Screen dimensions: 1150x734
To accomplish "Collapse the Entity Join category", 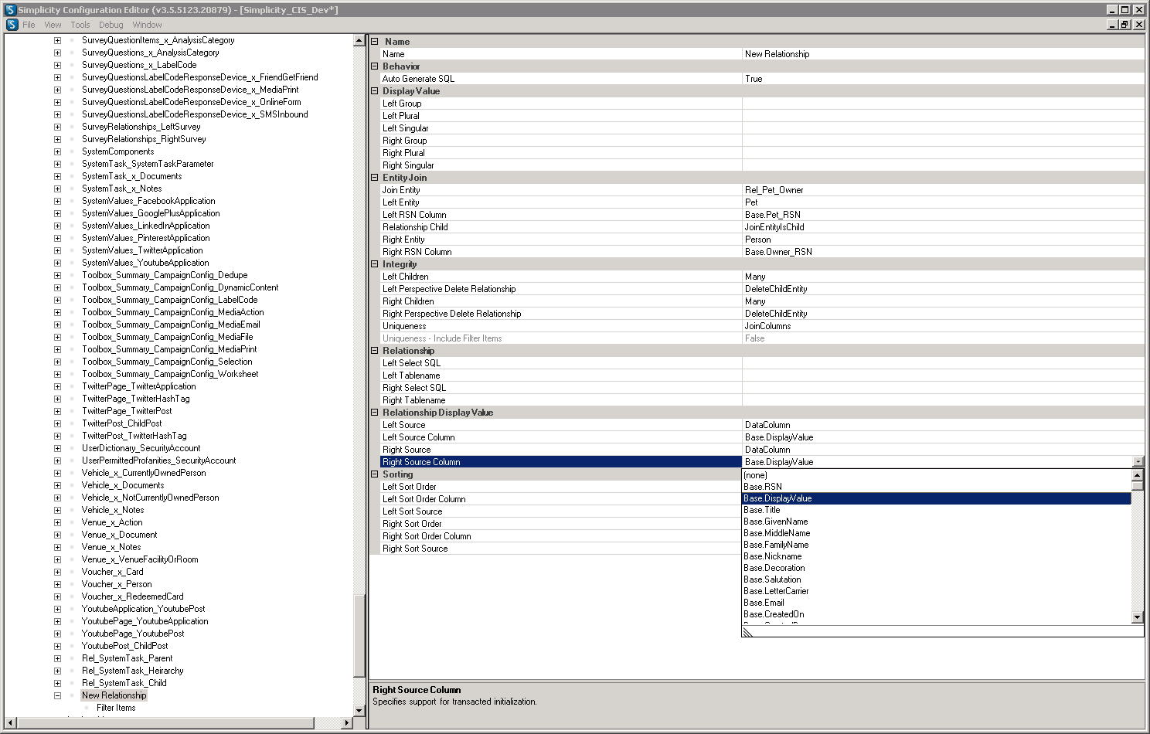I will [x=375, y=178].
